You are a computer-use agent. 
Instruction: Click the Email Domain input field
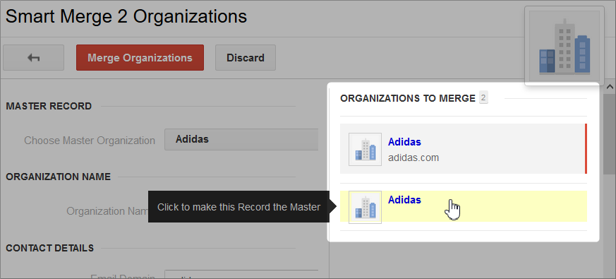(241, 275)
